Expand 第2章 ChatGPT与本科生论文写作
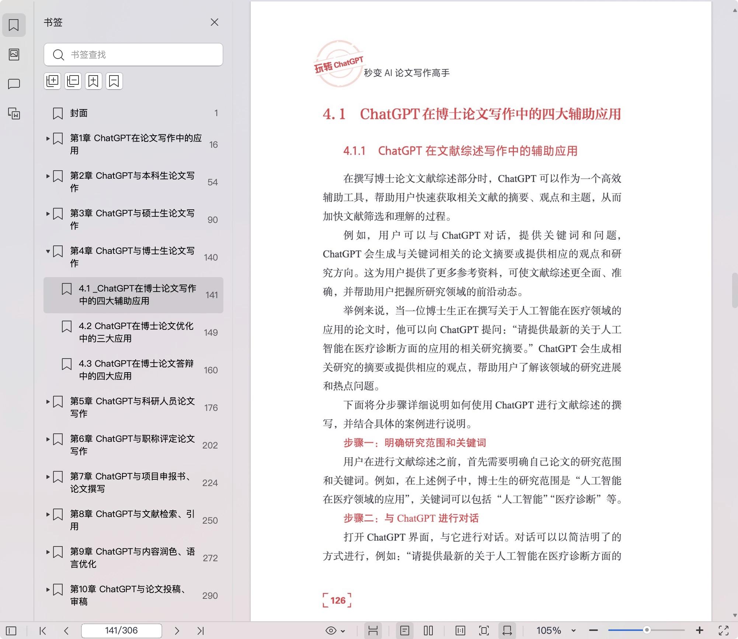Image resolution: width=738 pixels, height=639 pixels. (48, 176)
